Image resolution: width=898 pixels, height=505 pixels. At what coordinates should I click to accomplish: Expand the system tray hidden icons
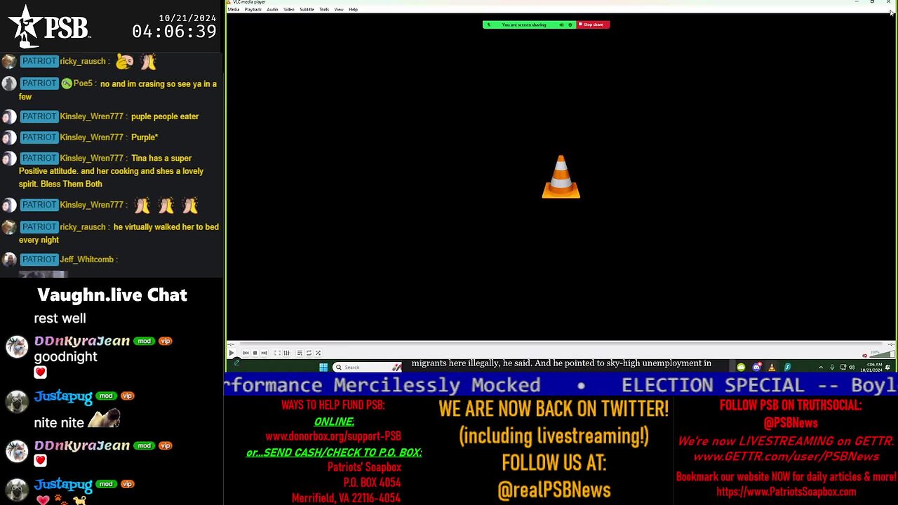821,368
